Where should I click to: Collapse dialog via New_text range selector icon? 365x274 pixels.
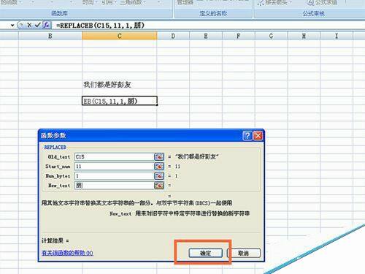159,186
